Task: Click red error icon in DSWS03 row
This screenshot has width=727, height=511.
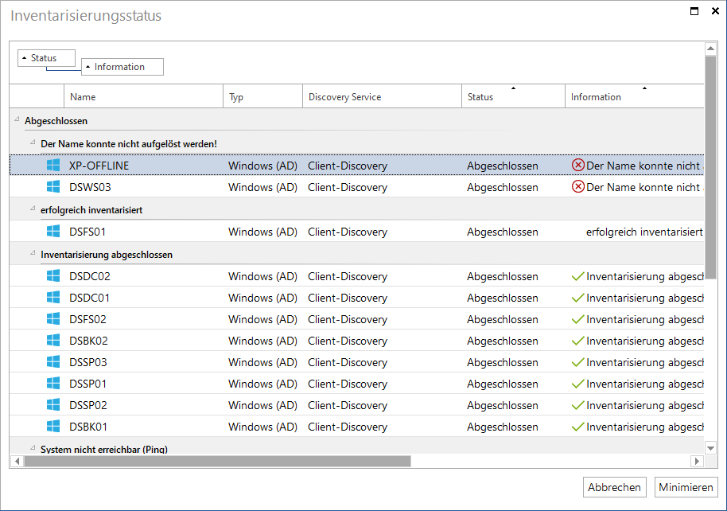Action: tap(577, 186)
